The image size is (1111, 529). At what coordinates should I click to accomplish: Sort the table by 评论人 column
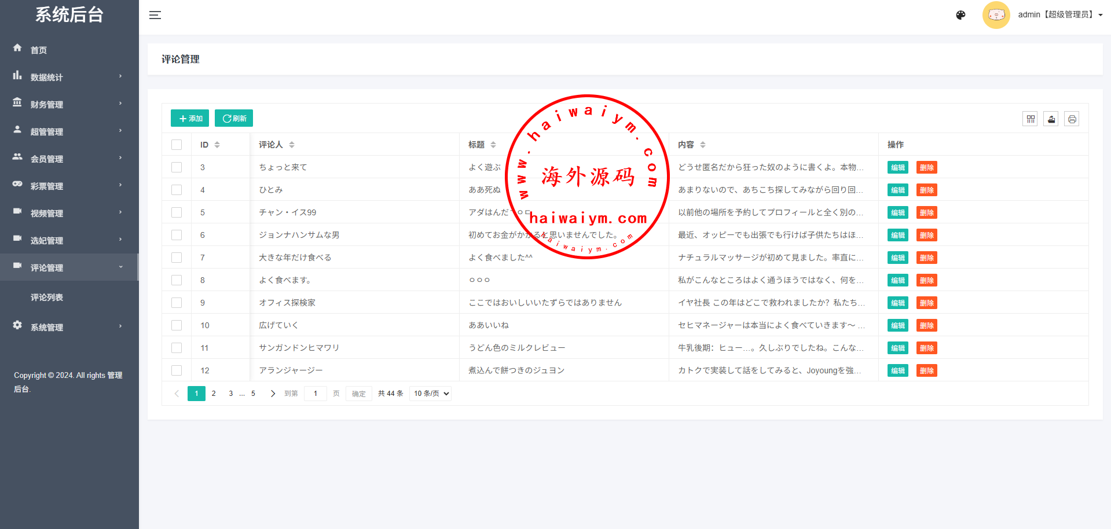pos(292,145)
